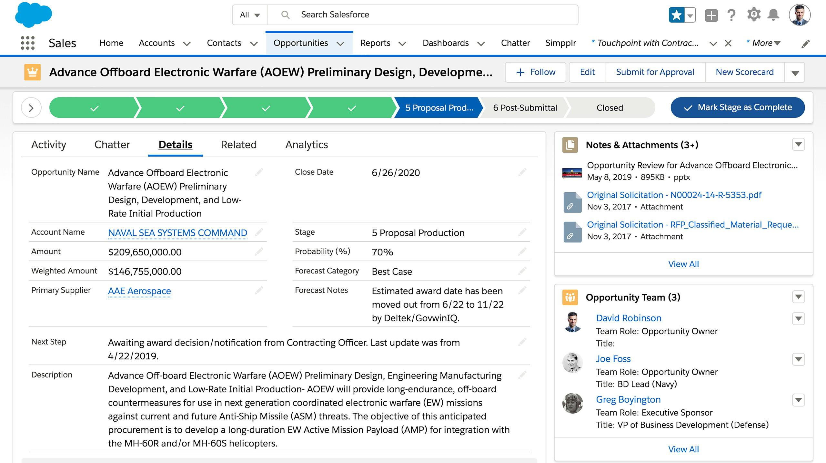Edit the Forecast Category pencil icon
This screenshot has height=463, width=826.
click(522, 271)
